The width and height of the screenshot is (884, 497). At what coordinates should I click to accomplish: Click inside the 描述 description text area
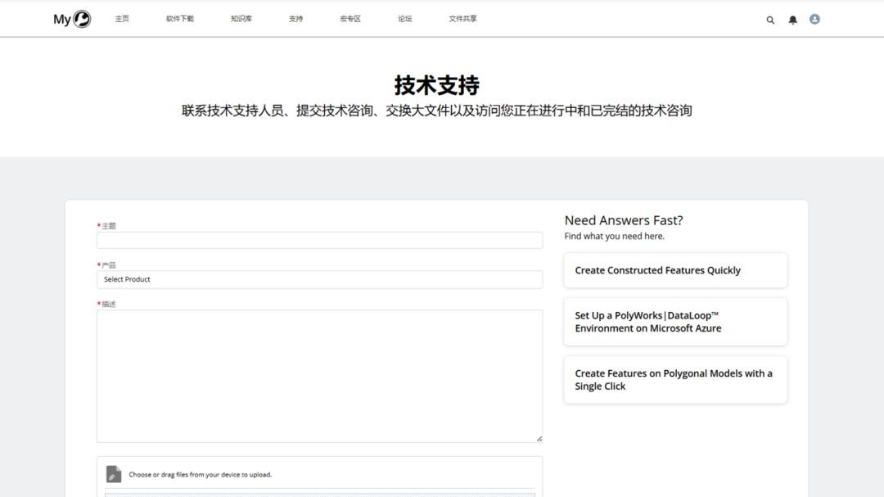(x=320, y=376)
